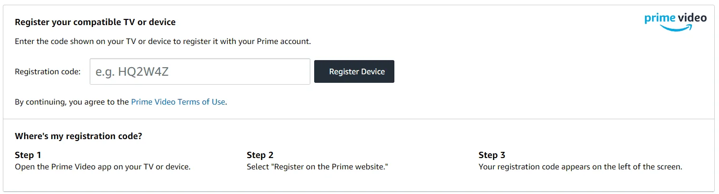
Task: Select the "Register your compatible TV or device" heading
Action: tap(95, 22)
